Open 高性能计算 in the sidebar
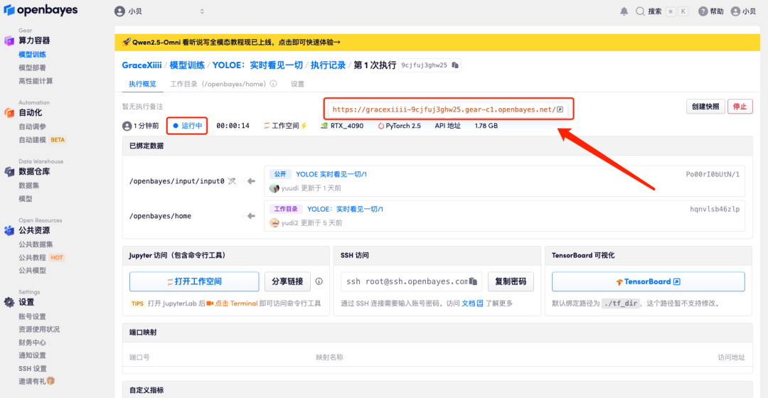This screenshot has width=768, height=398. 36,81
